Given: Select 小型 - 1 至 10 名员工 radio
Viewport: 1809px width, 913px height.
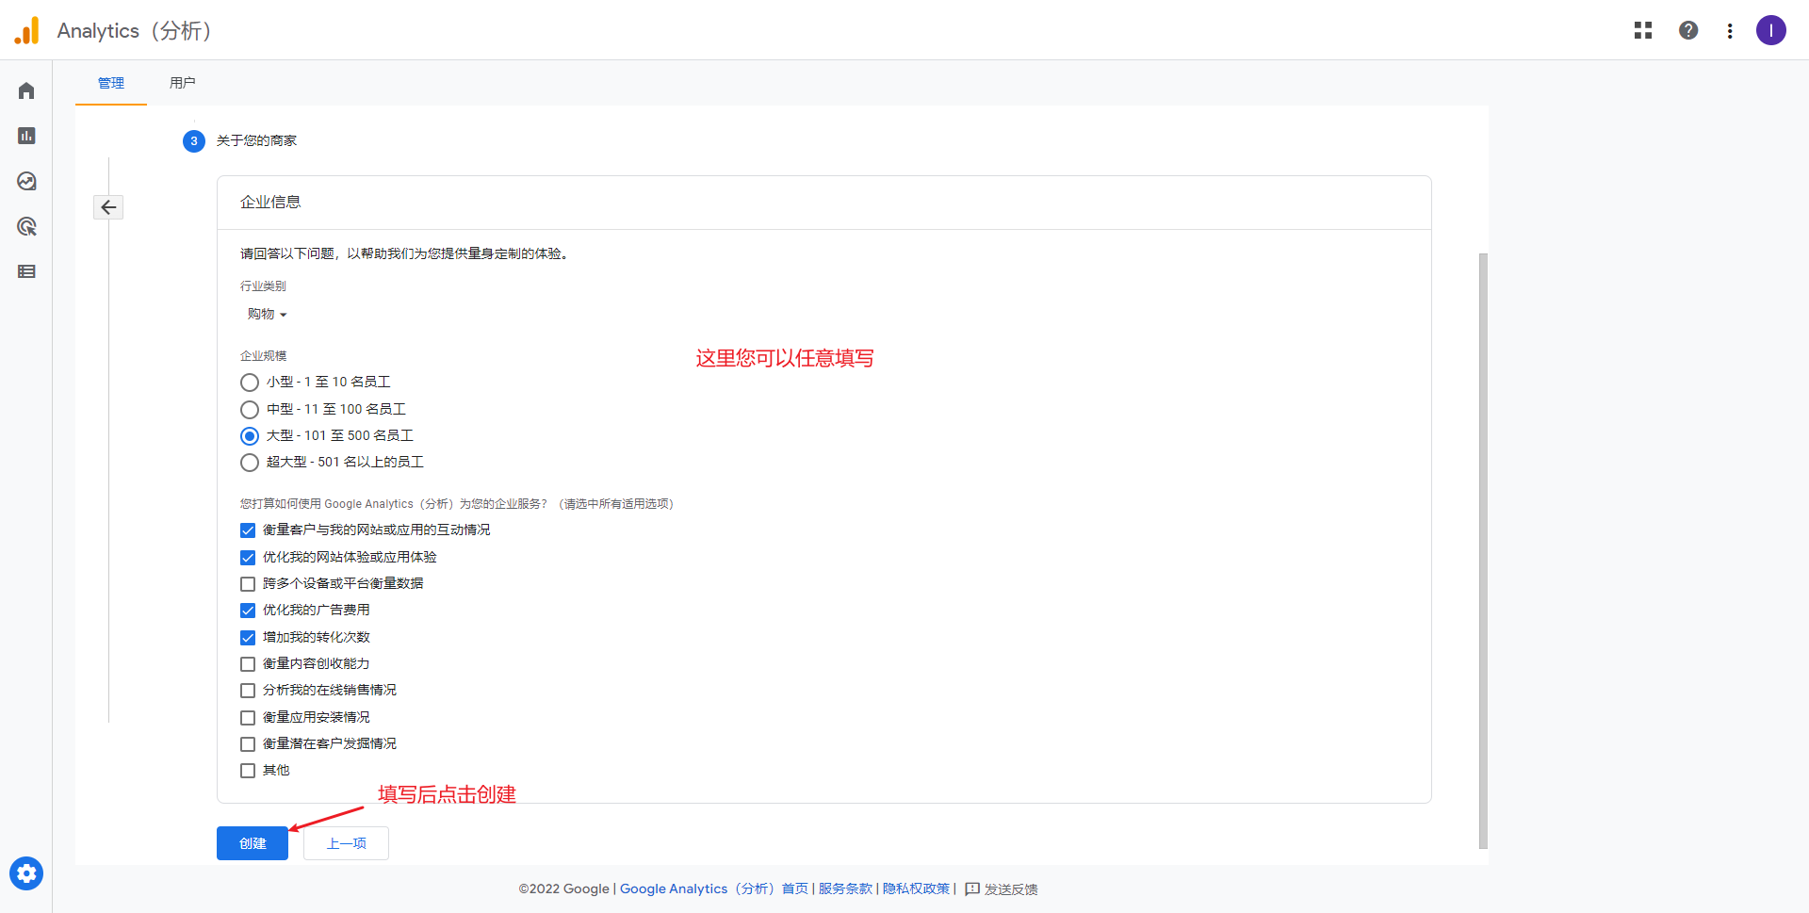Looking at the screenshot, I should (250, 383).
